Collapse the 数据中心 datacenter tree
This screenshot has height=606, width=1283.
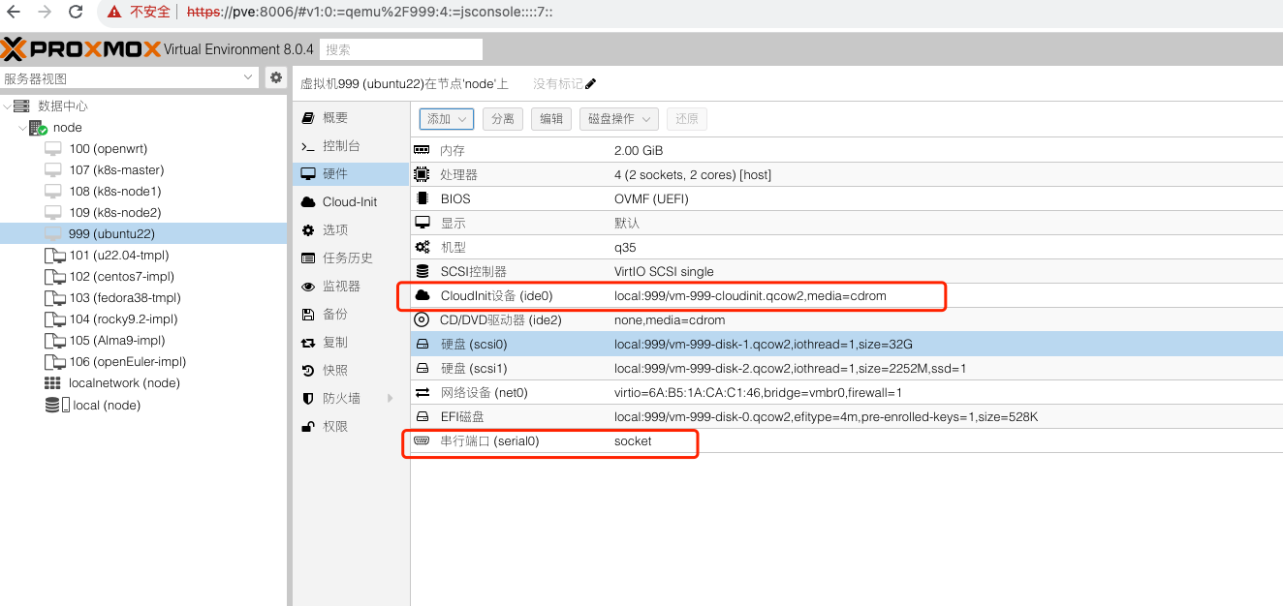click(8, 106)
